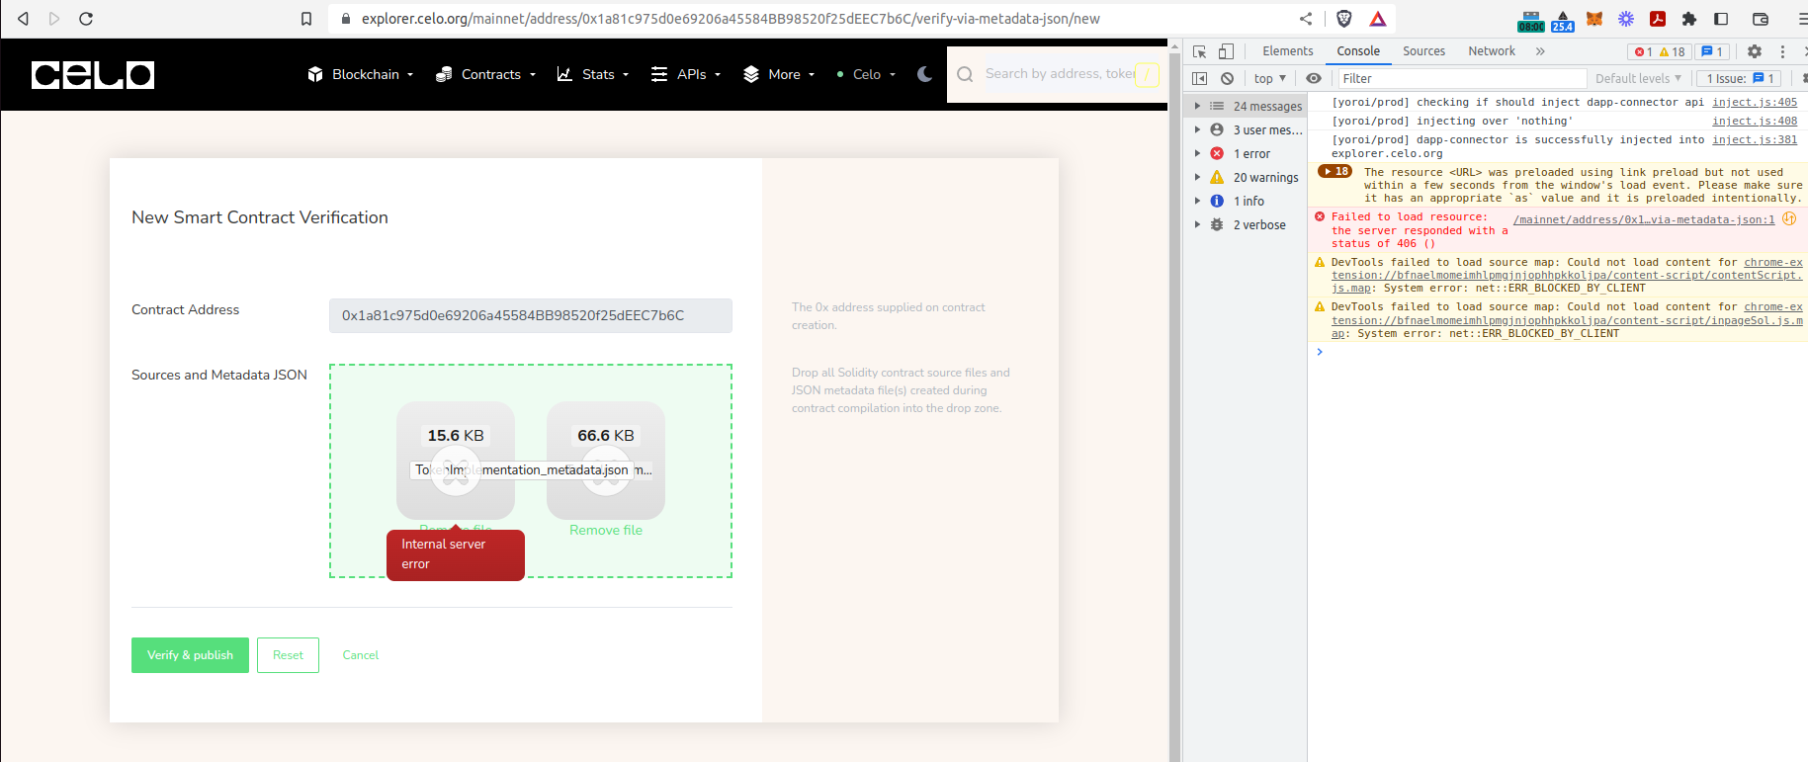Switch to the Elements tab
The image size is (1808, 762).
coord(1288,51)
